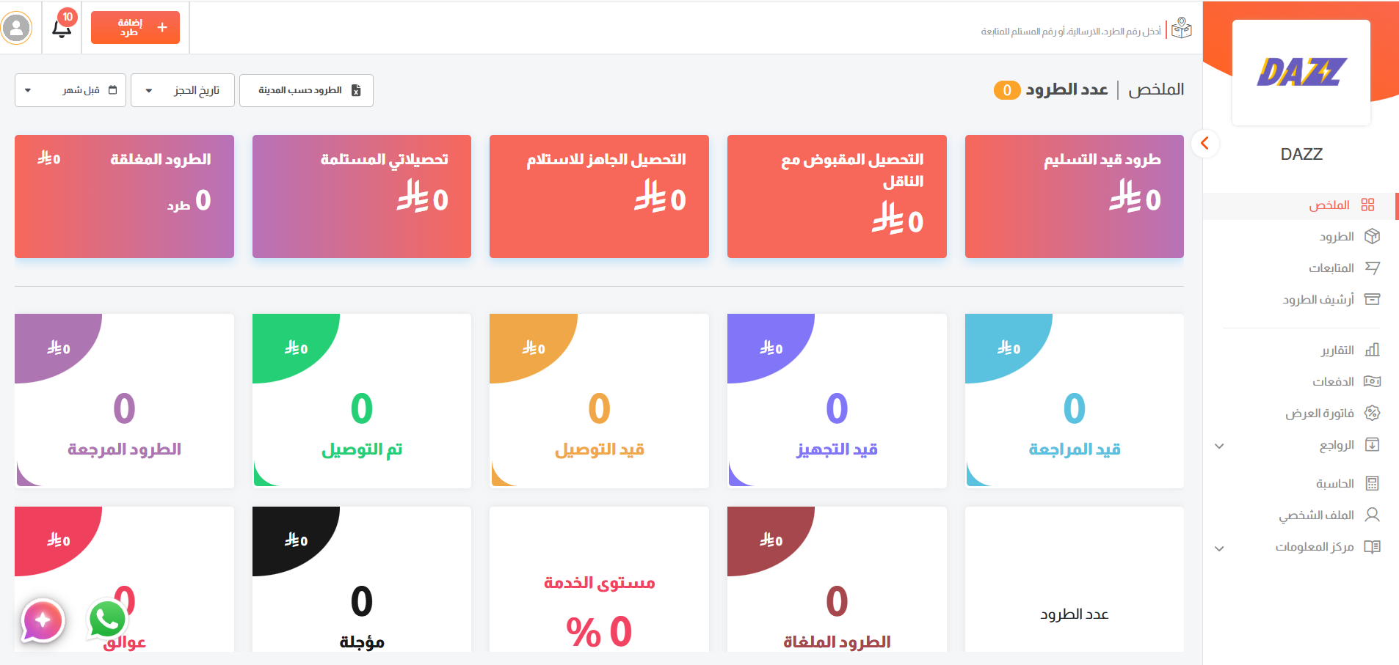
Task: Click the الطرود حسب المدينة export button
Action: pyautogui.click(x=306, y=90)
